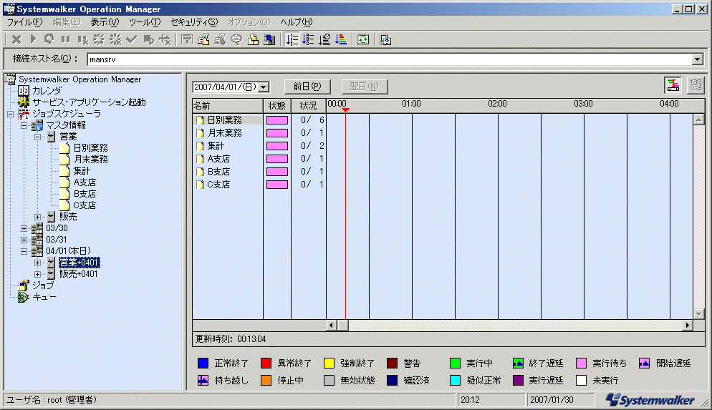
Task: Click the ジョブ tree icon
Action: (24, 285)
